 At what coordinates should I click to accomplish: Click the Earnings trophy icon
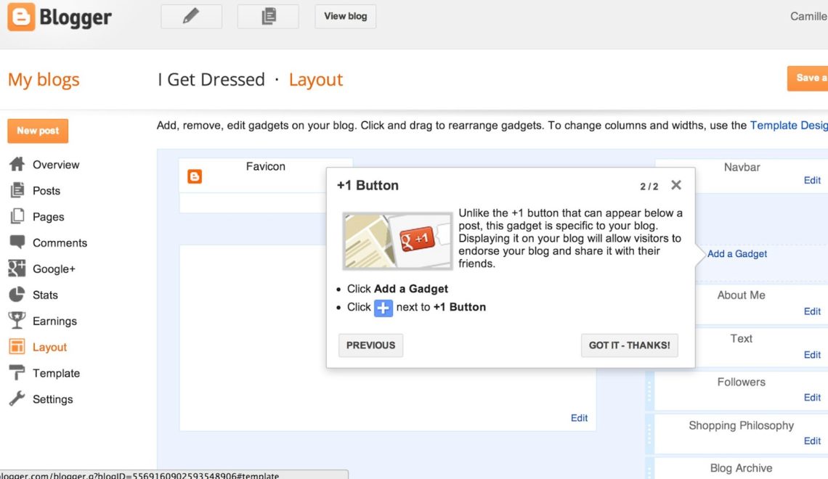click(17, 320)
